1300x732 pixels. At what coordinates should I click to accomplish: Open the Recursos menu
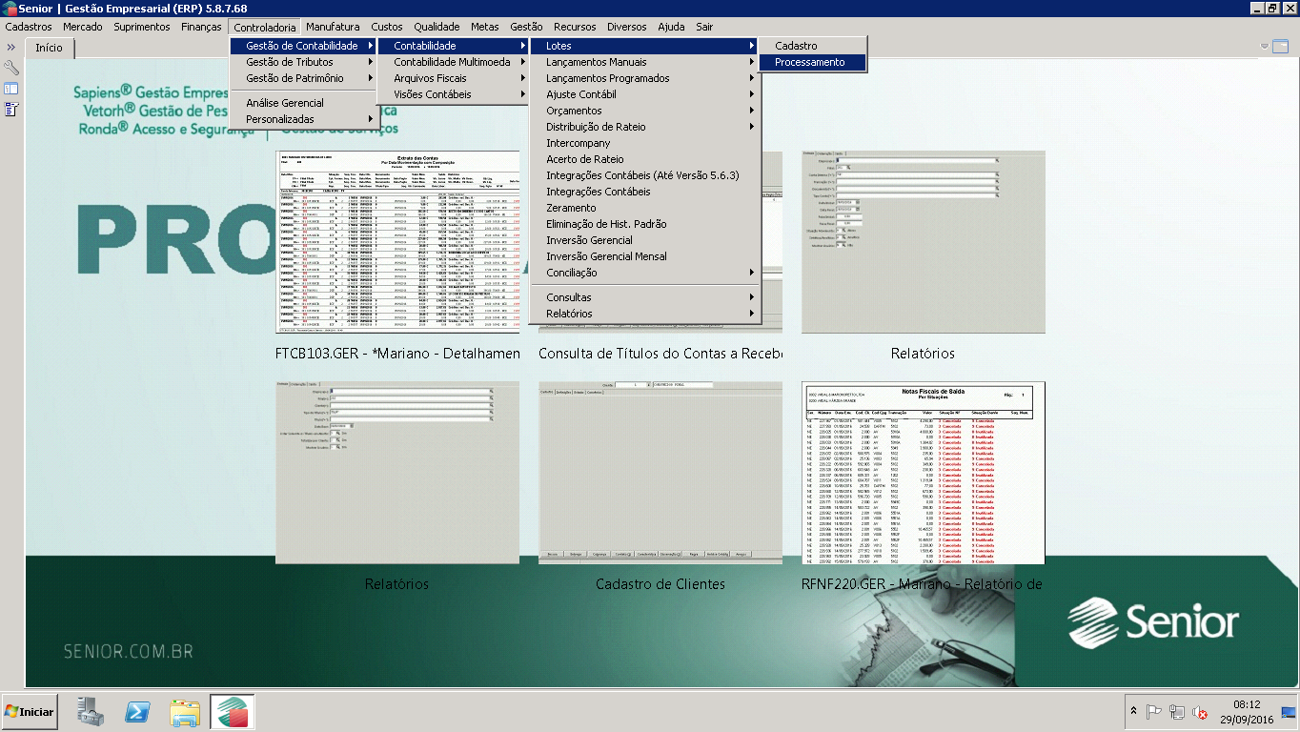point(575,27)
